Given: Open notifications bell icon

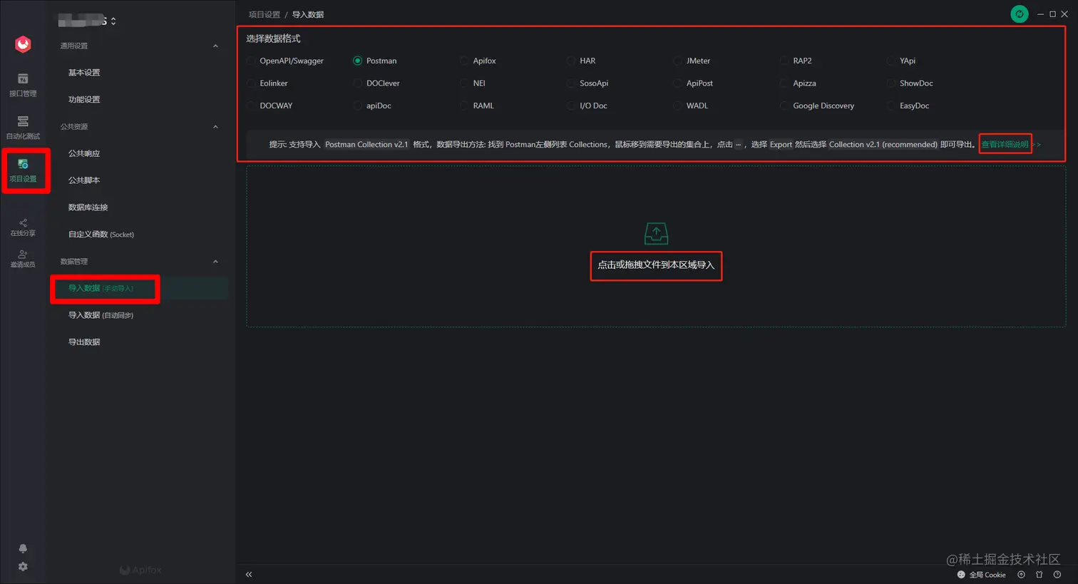Looking at the screenshot, I should [23, 548].
